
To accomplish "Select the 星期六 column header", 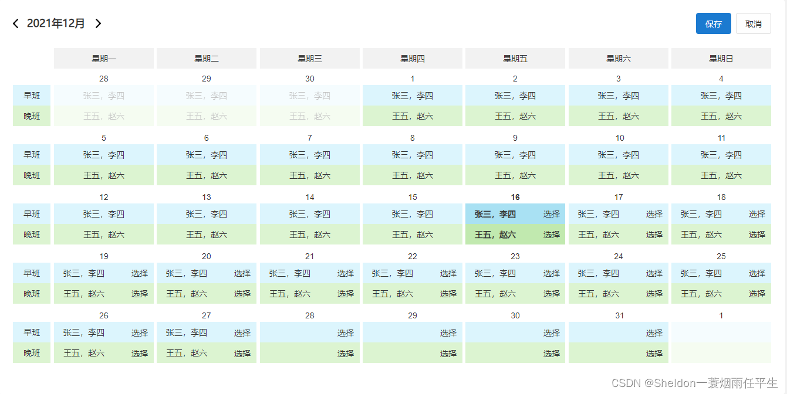I will point(619,59).
